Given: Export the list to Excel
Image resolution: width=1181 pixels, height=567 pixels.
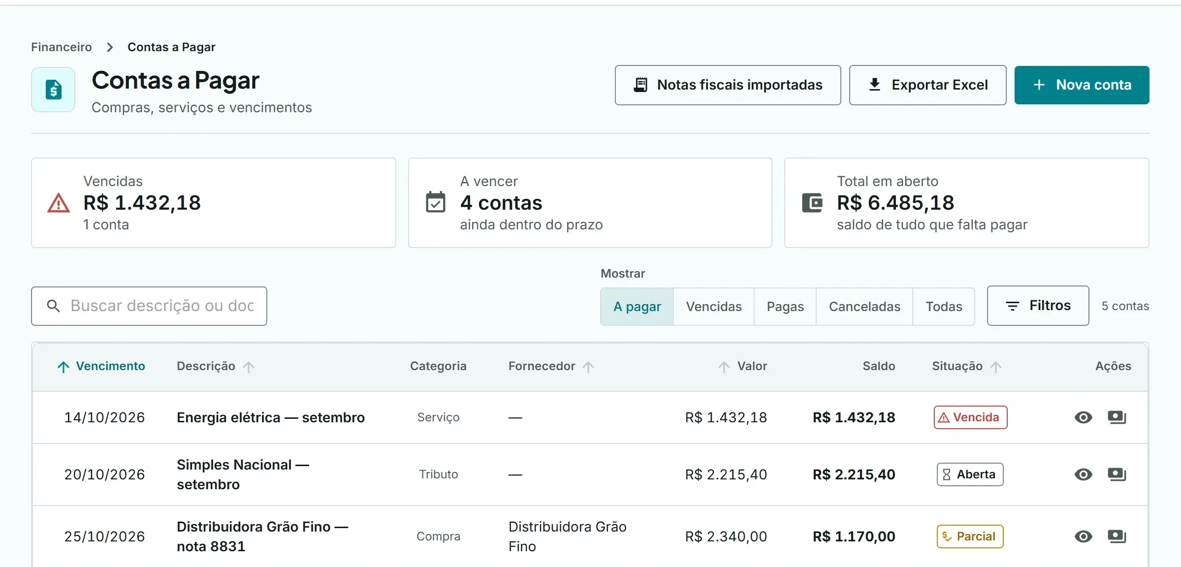Looking at the screenshot, I should pos(927,85).
